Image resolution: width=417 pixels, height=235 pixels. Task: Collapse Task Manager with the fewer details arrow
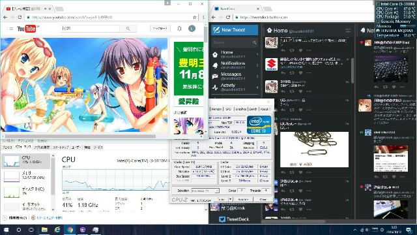click(5, 218)
